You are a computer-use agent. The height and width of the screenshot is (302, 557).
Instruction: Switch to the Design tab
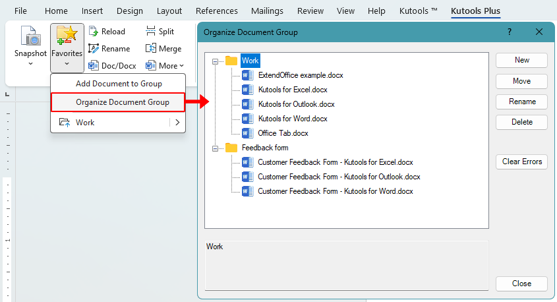click(130, 11)
